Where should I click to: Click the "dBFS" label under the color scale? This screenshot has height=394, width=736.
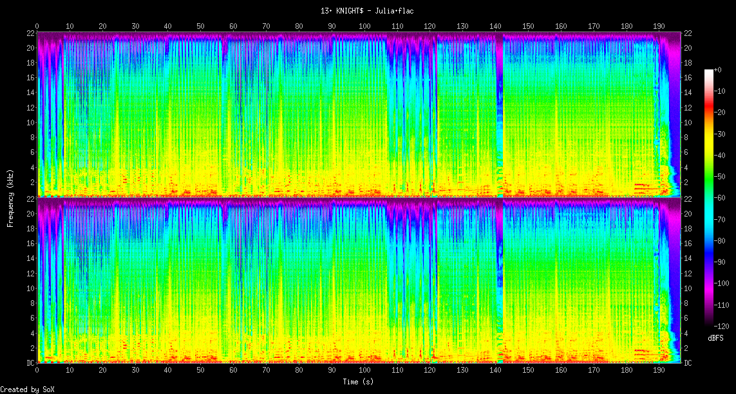(x=715, y=337)
